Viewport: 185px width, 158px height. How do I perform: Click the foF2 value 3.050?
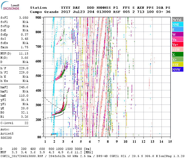coord(24,17)
